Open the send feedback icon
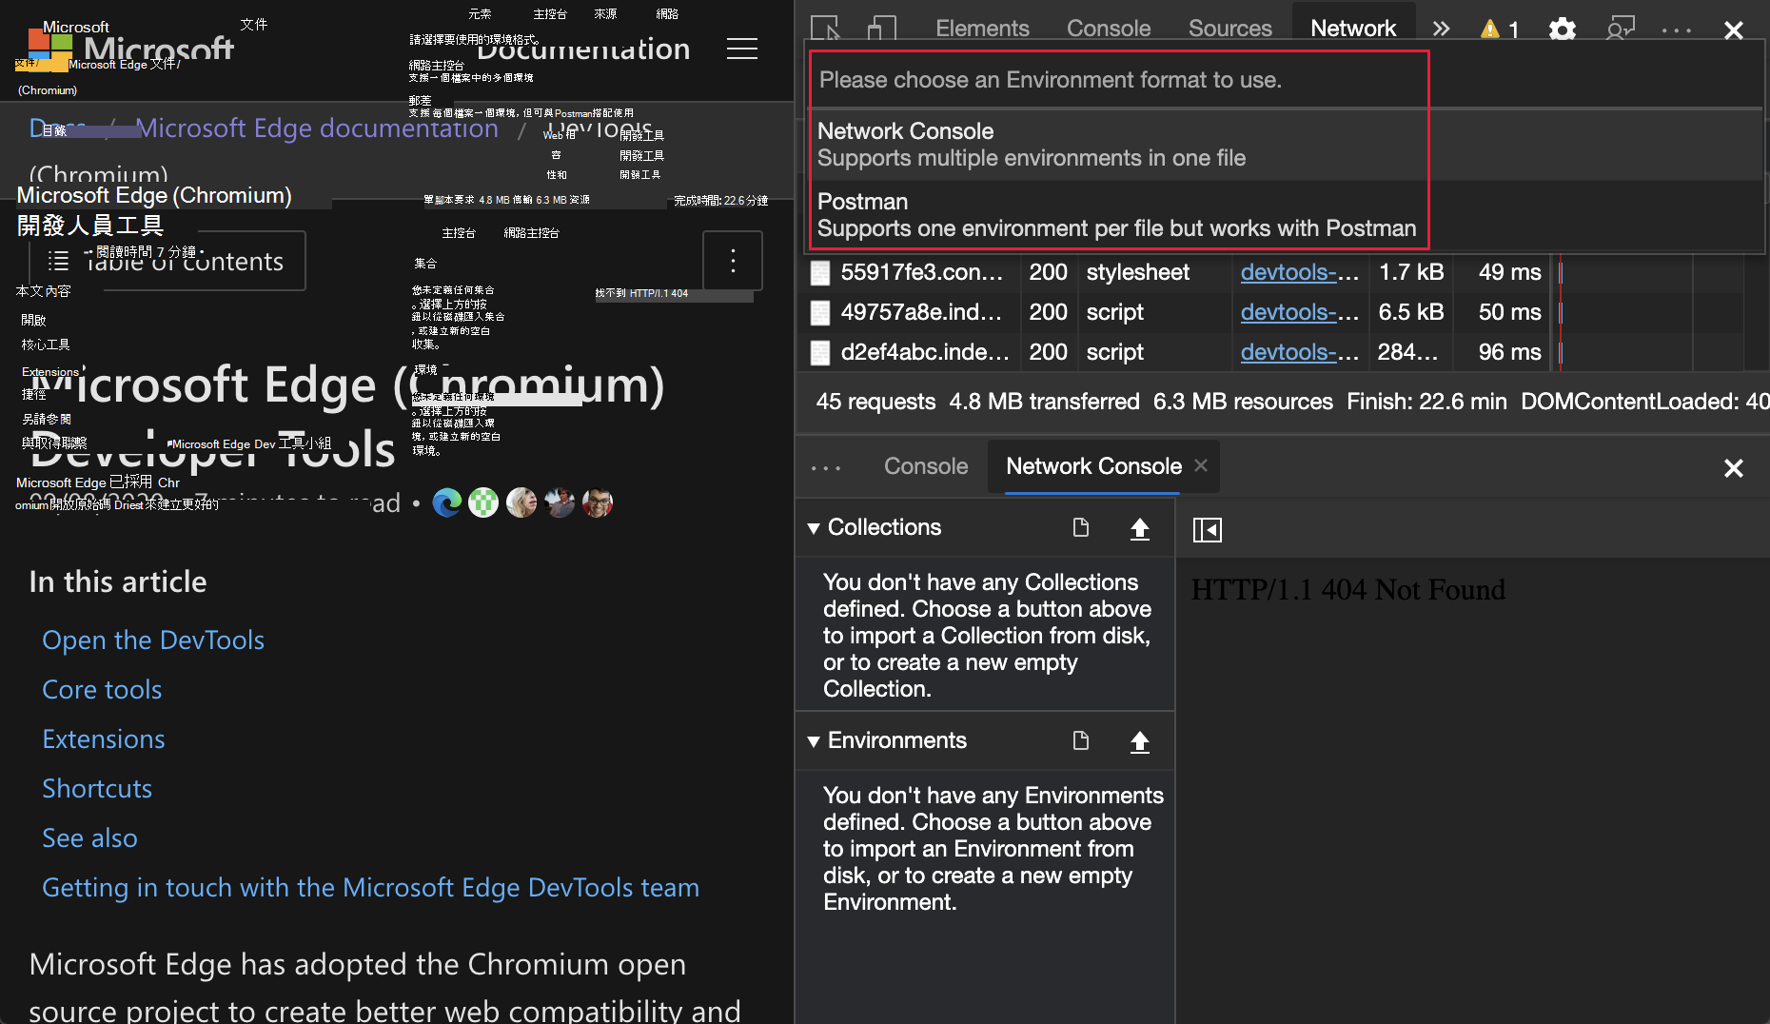This screenshot has height=1024, width=1770. (1620, 29)
